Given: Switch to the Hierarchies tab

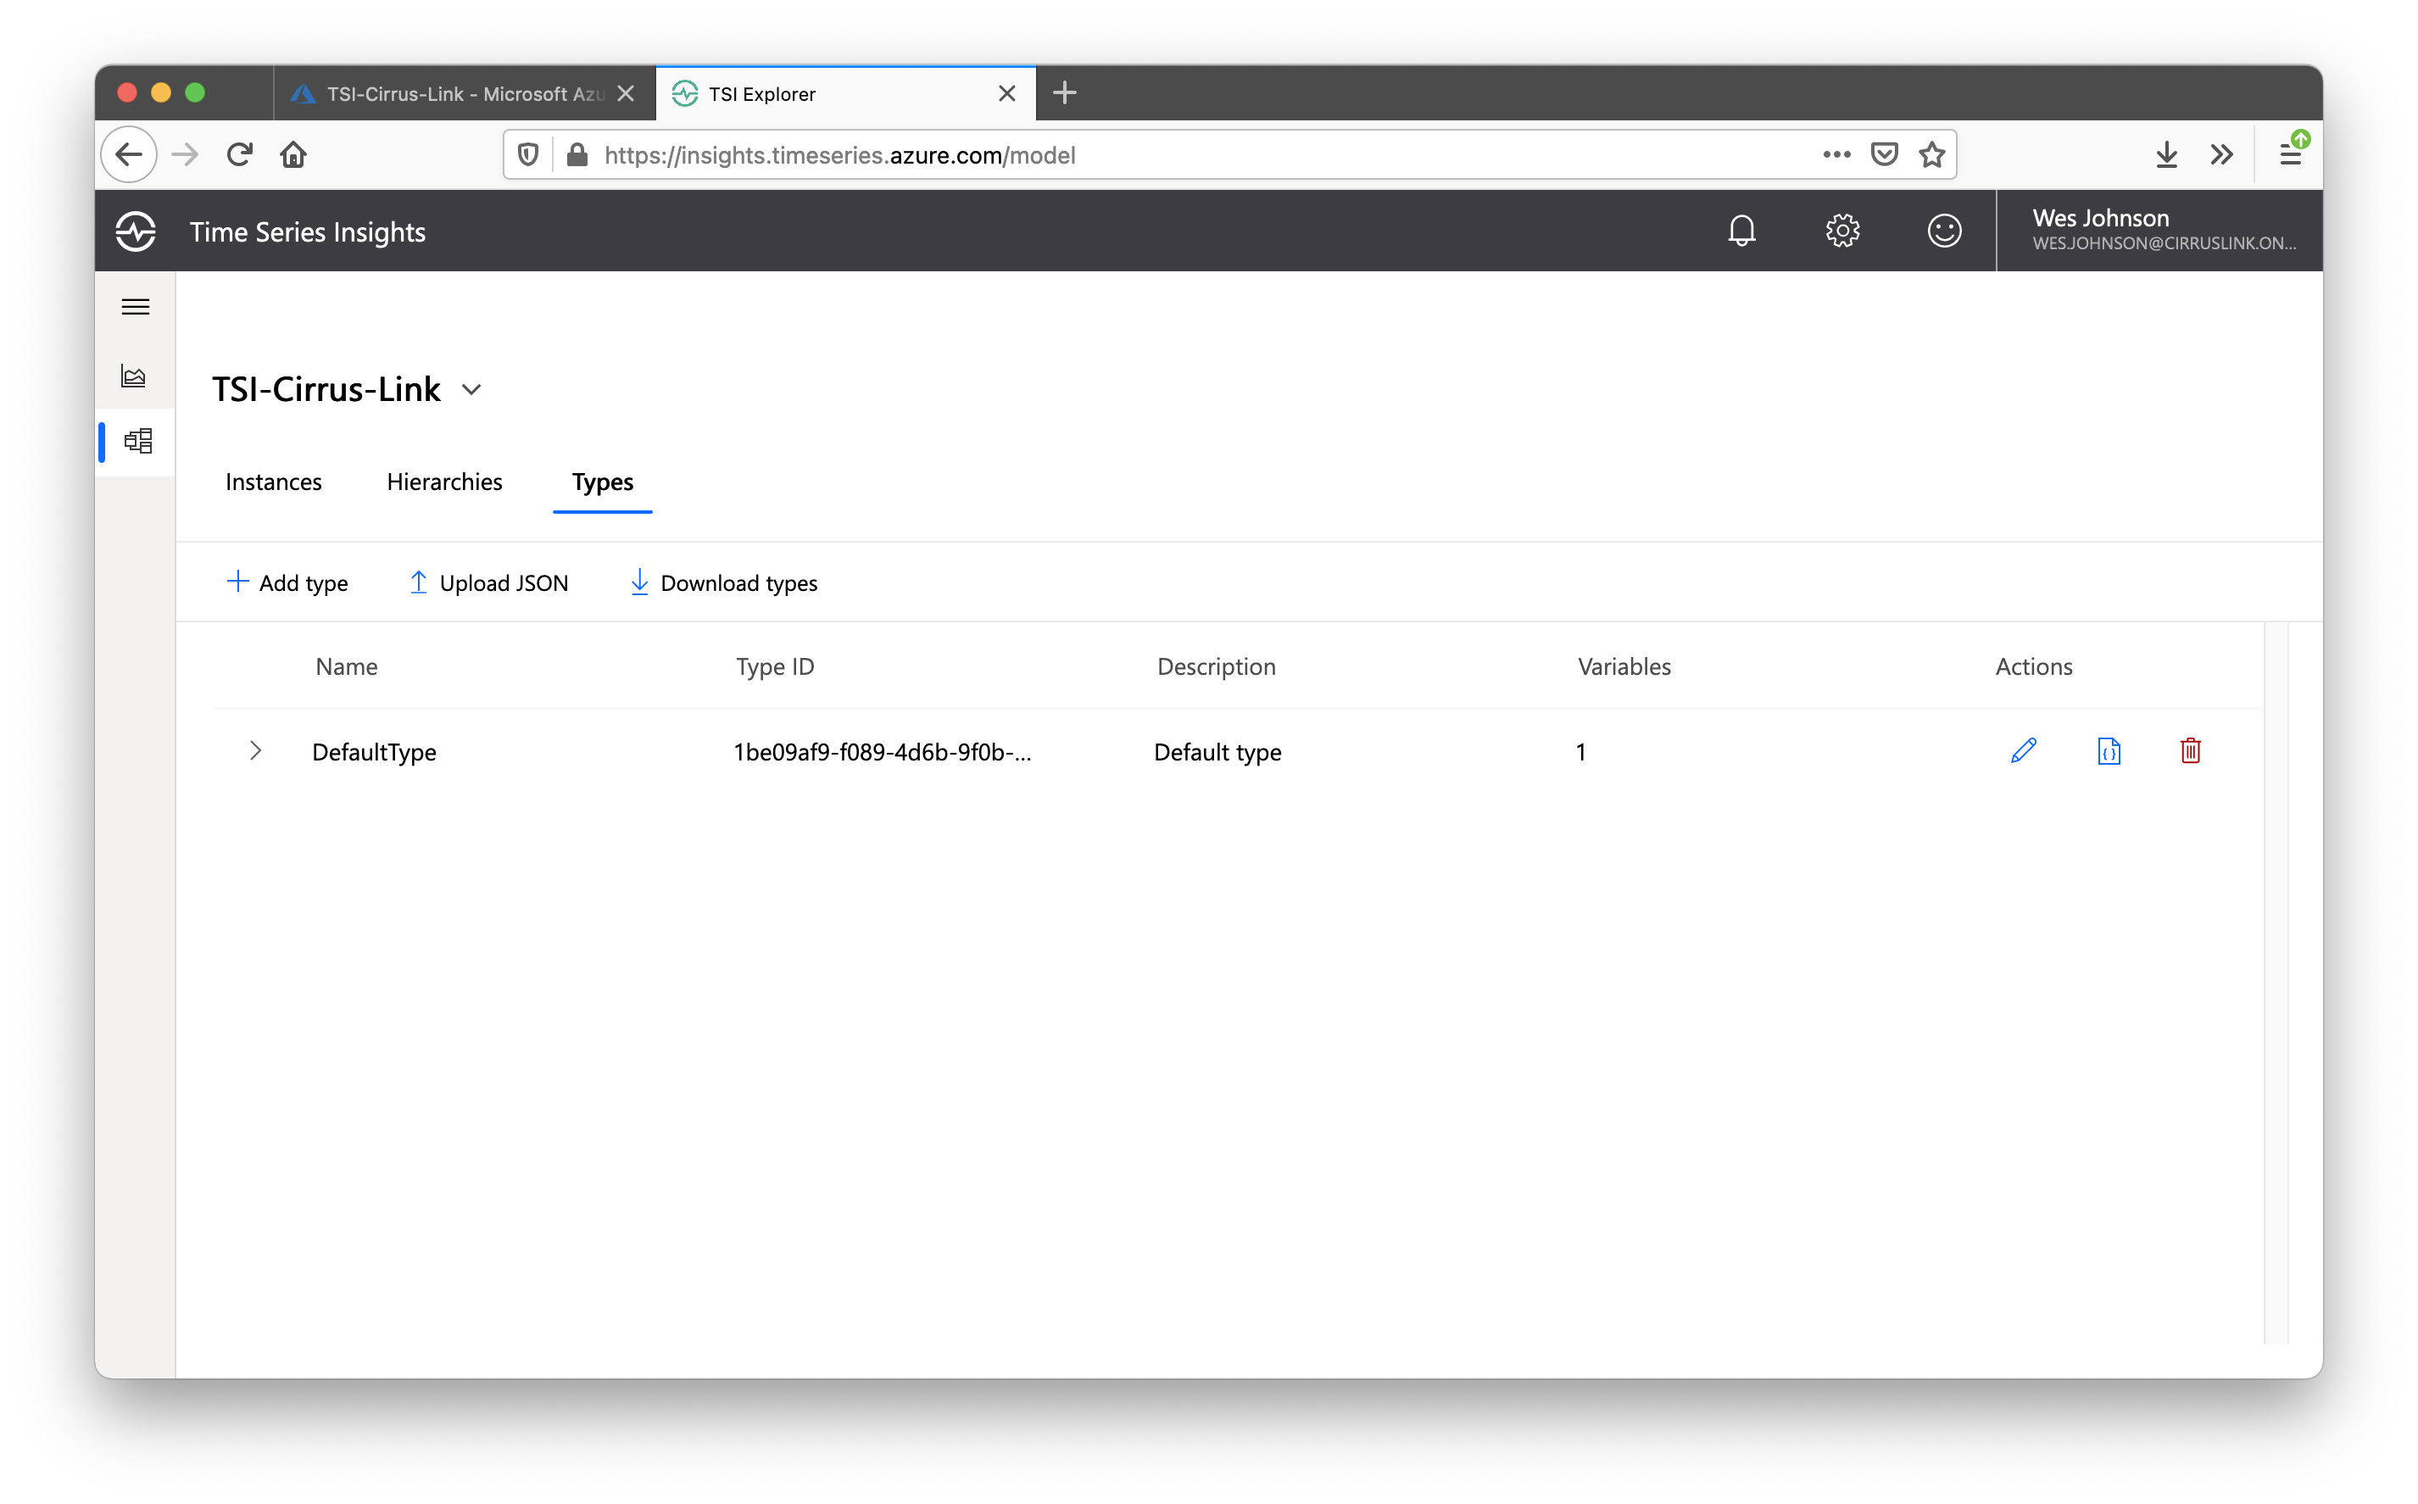Looking at the screenshot, I should click(444, 482).
